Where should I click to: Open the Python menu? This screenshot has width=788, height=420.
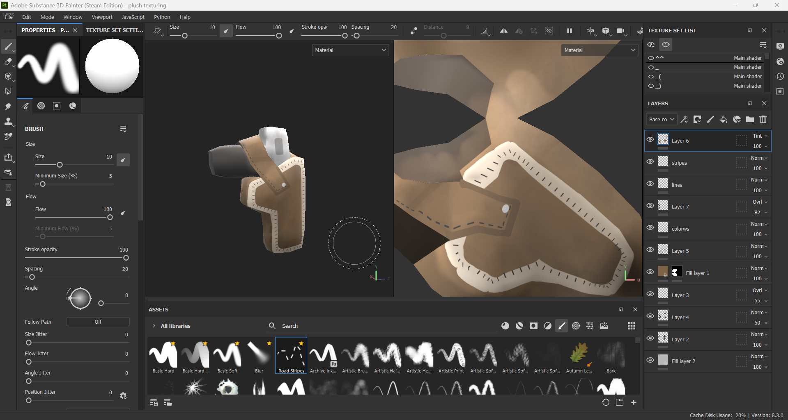[x=162, y=17]
